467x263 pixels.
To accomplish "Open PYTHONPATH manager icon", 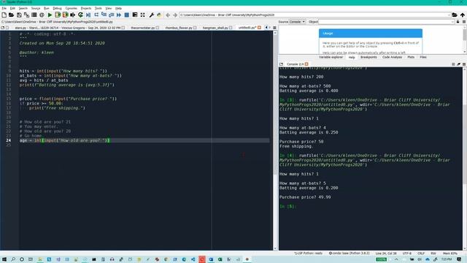I will (x=159, y=15).
